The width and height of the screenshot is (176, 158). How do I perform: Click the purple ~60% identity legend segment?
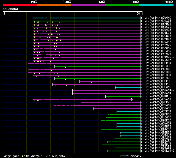click(x=88, y=5)
